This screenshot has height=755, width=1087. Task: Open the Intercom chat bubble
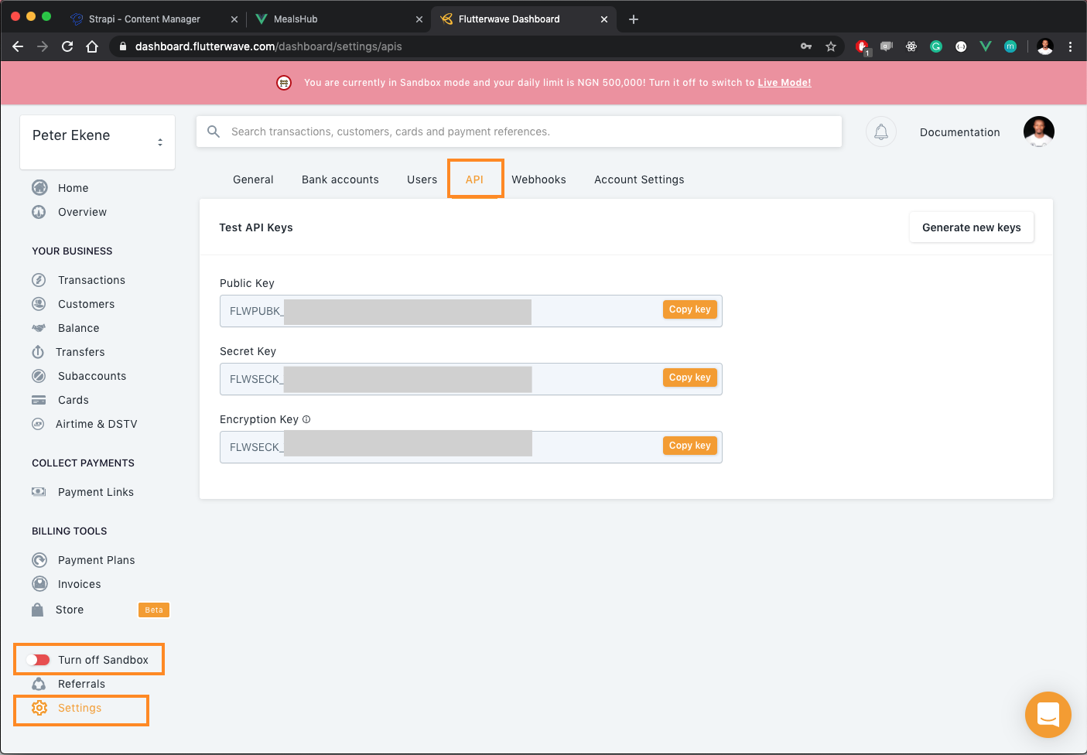tap(1048, 715)
